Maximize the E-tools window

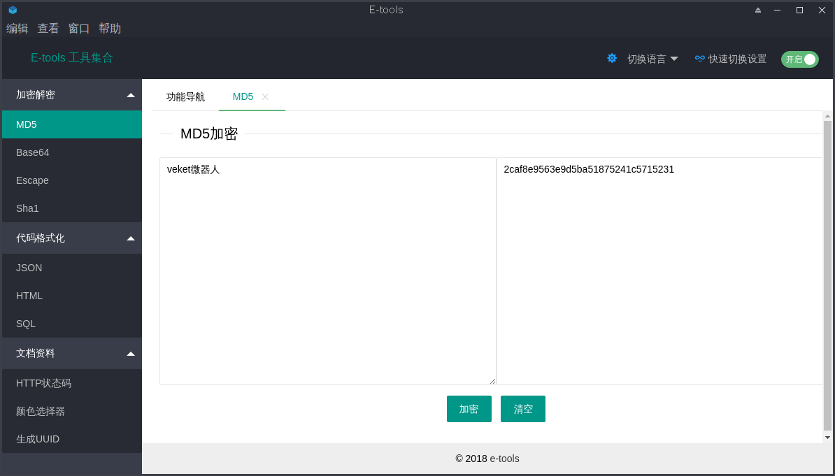(x=799, y=10)
